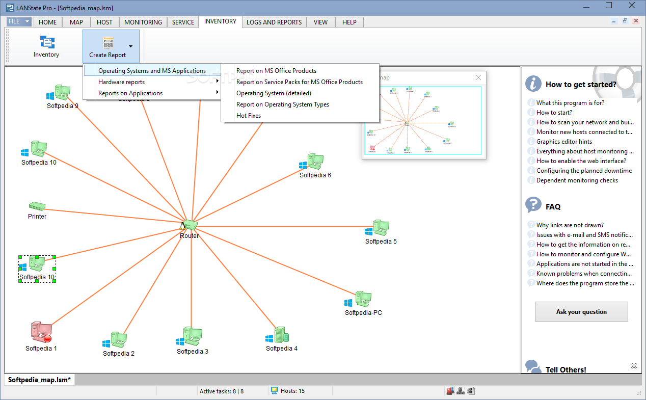646x400 pixels.
Task: Switch to the MONITORING ribbon tab
Action: [x=143, y=22]
